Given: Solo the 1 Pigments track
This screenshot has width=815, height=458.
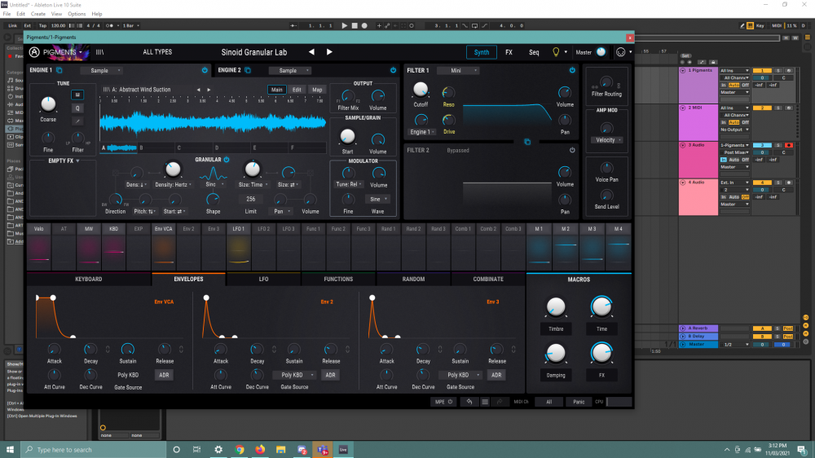Looking at the screenshot, I should click(x=778, y=70).
